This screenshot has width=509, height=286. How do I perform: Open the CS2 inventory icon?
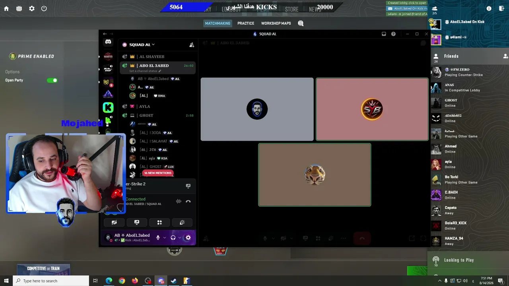pos(19,8)
